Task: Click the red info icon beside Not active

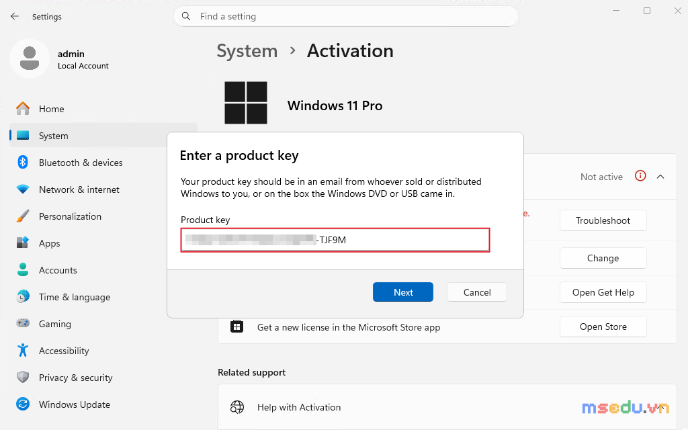Action: point(640,177)
